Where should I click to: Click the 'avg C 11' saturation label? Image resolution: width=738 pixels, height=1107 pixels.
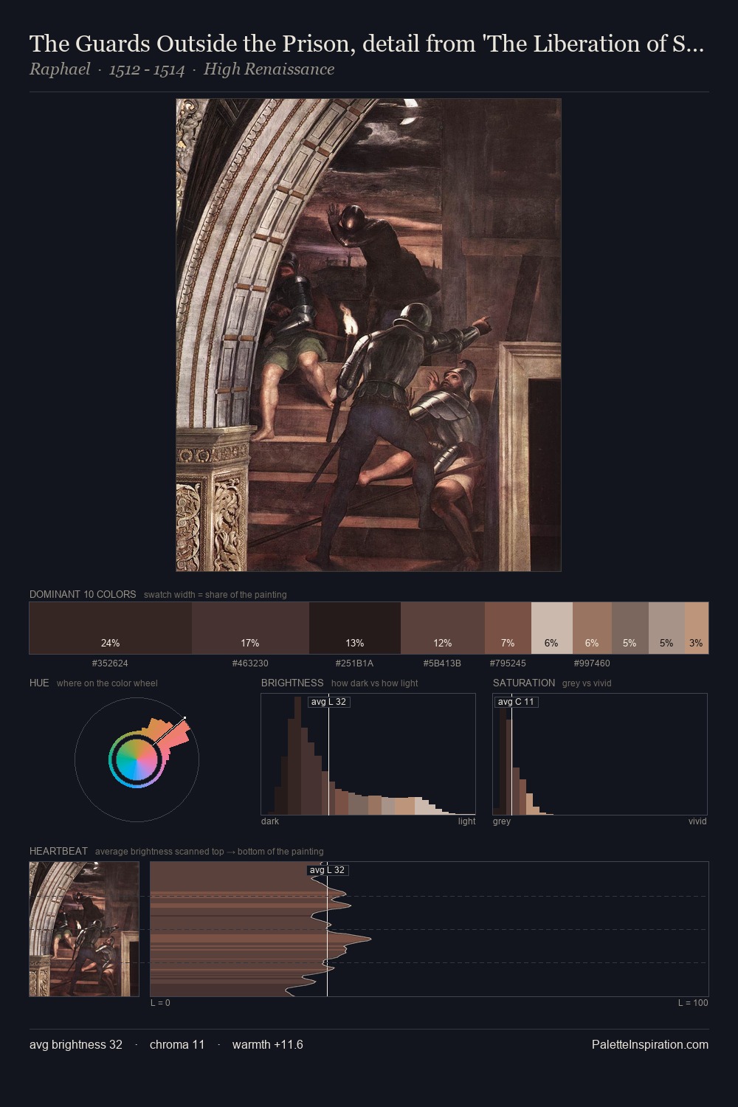point(516,702)
